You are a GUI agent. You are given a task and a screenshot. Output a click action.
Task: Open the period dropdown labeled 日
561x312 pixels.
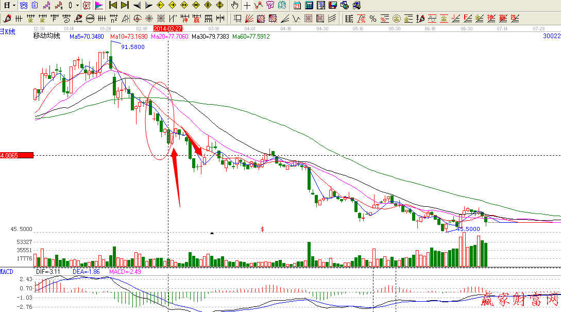pyautogui.click(x=7, y=6)
